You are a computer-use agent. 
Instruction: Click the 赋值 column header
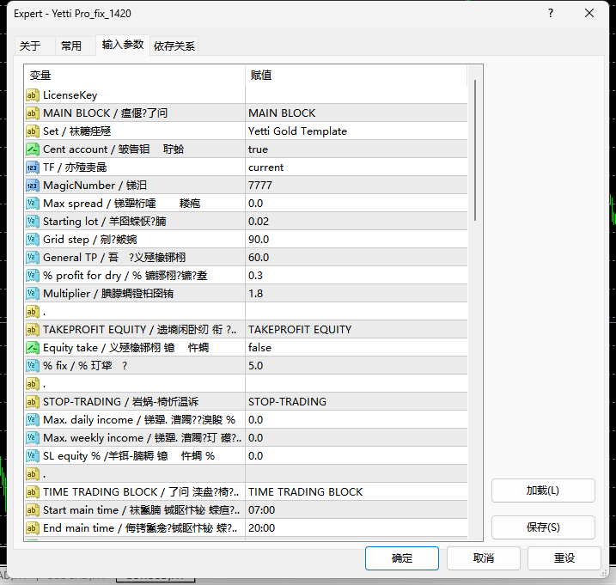tap(357, 75)
